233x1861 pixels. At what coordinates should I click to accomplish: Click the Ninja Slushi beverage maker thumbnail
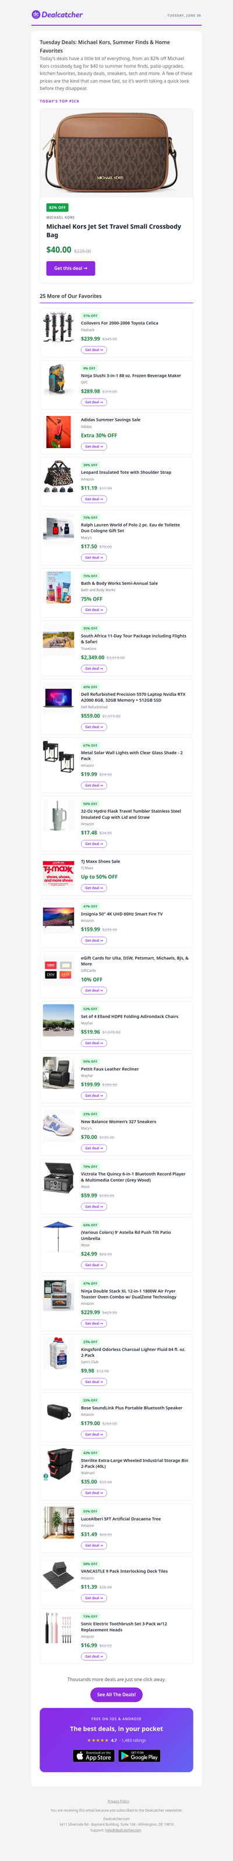(58, 380)
